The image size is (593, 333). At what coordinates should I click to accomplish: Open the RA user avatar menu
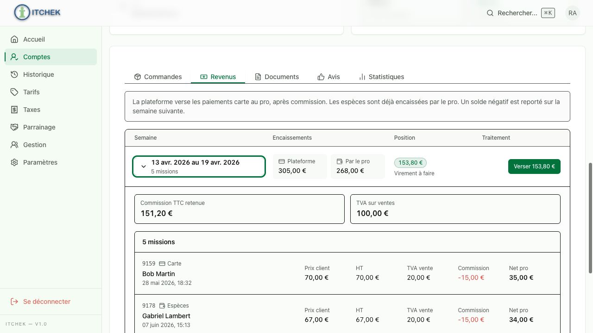pos(573,13)
